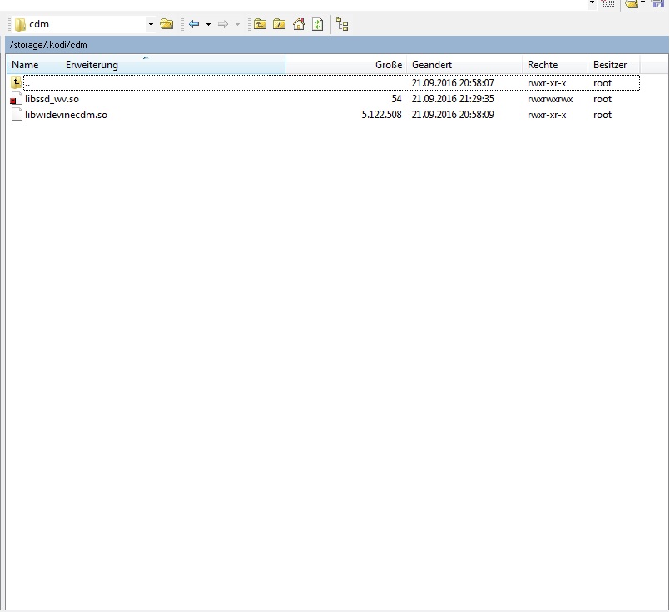Go forward with the grey right arrow

tap(222, 24)
